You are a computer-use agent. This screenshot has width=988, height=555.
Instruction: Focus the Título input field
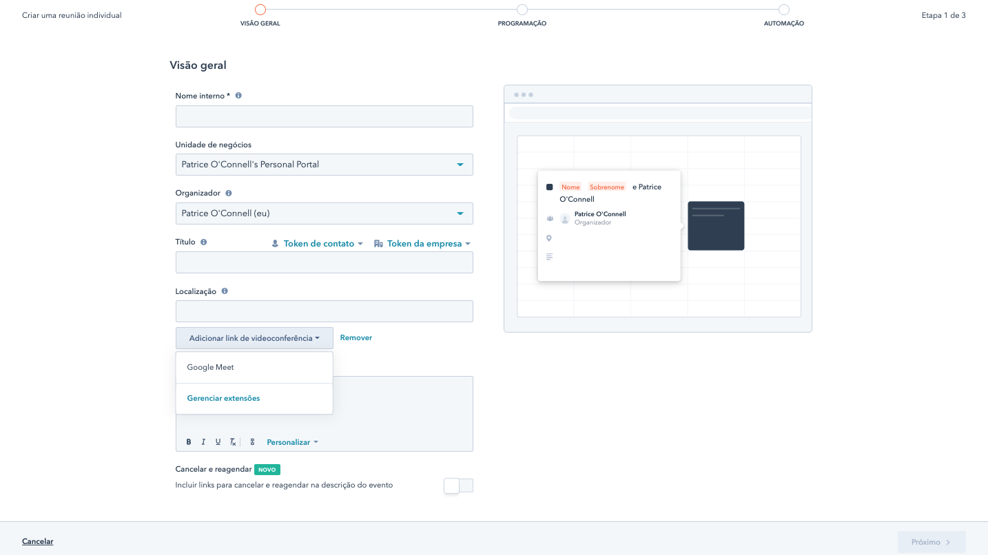tap(324, 262)
